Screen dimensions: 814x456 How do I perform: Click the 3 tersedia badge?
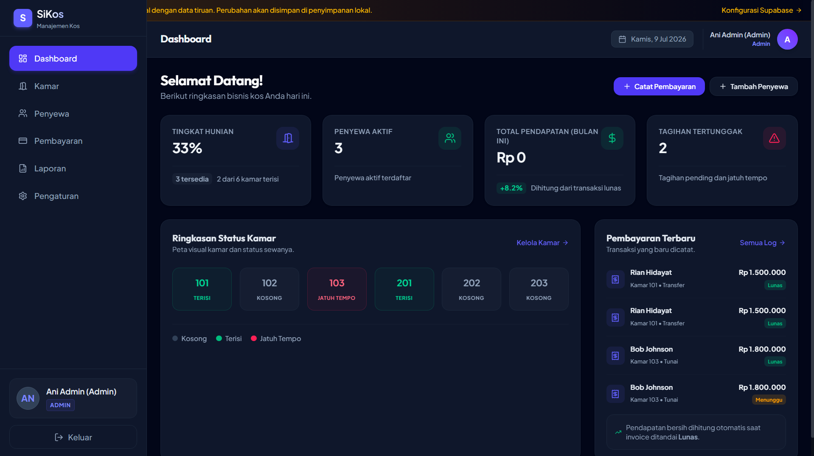point(192,179)
